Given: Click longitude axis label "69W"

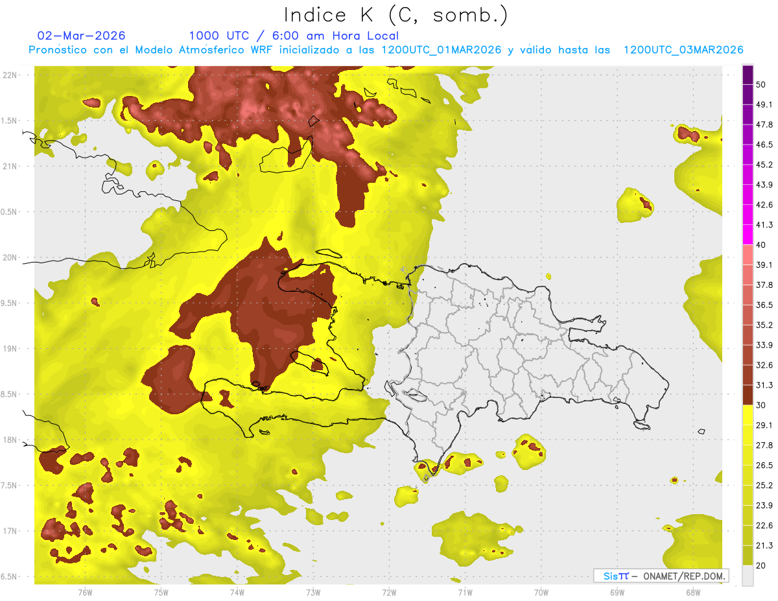Looking at the screenshot, I should click(x=617, y=592).
